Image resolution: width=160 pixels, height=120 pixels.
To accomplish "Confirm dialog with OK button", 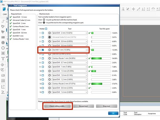I will pos(113,113).
